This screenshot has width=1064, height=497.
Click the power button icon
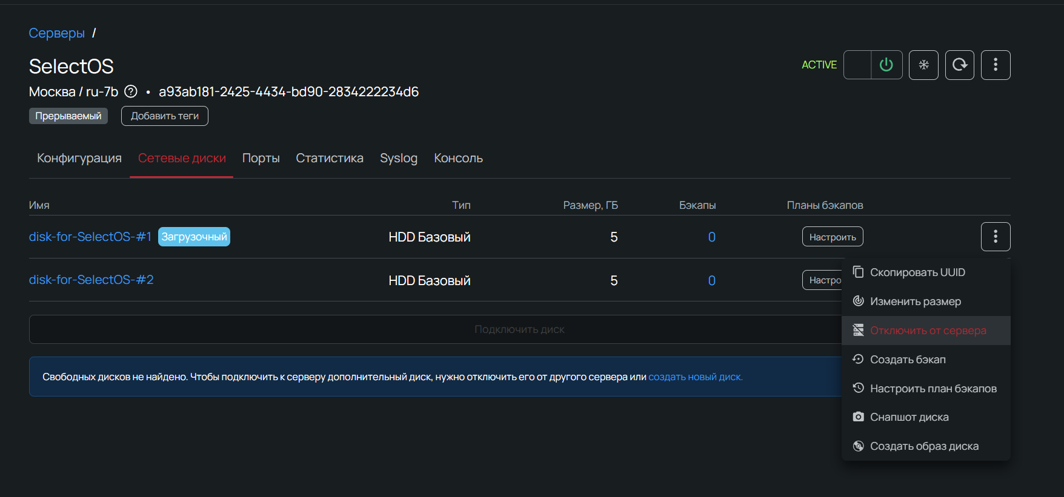coord(886,65)
